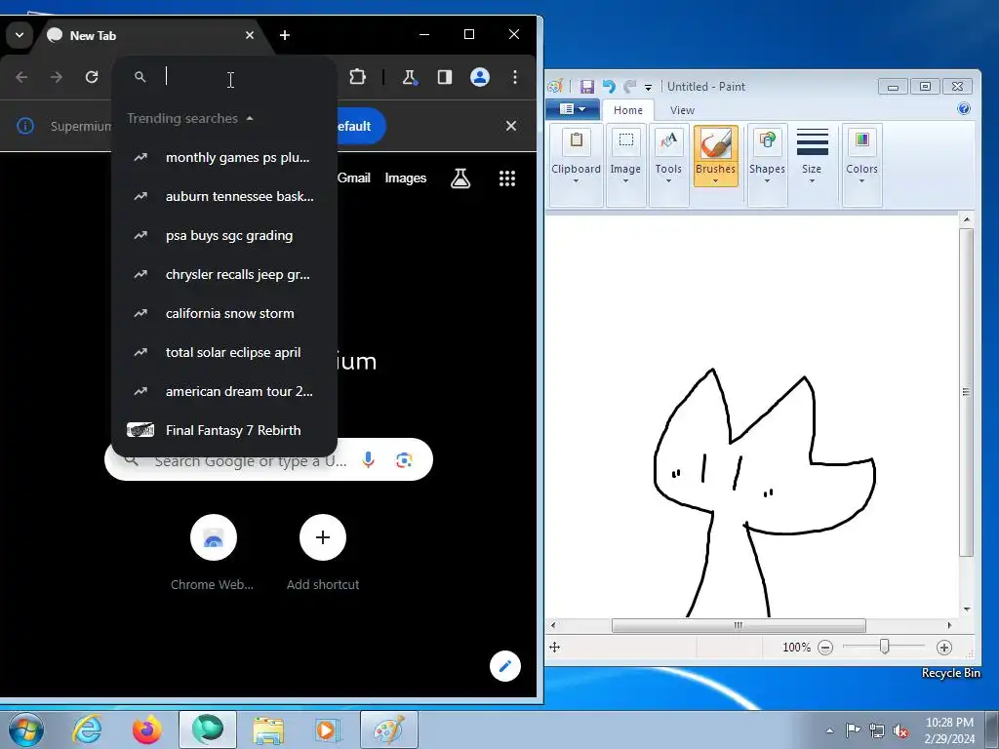Open Internet Explorer from taskbar
Viewport: 999px width, 749px height.
(87, 729)
